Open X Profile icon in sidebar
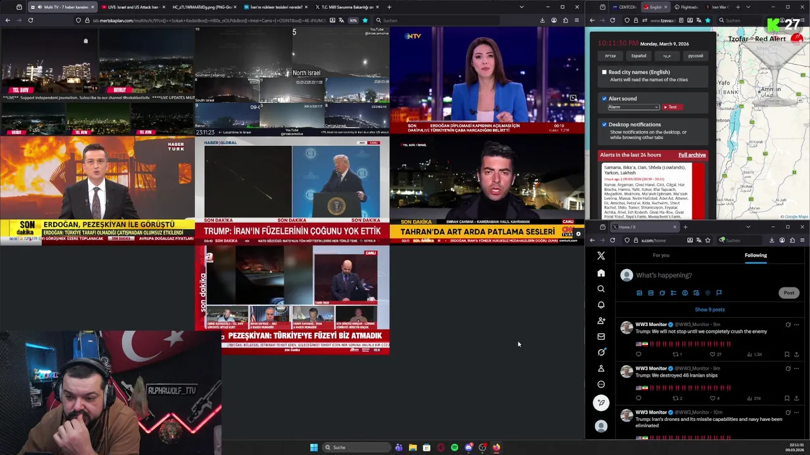 click(x=601, y=368)
